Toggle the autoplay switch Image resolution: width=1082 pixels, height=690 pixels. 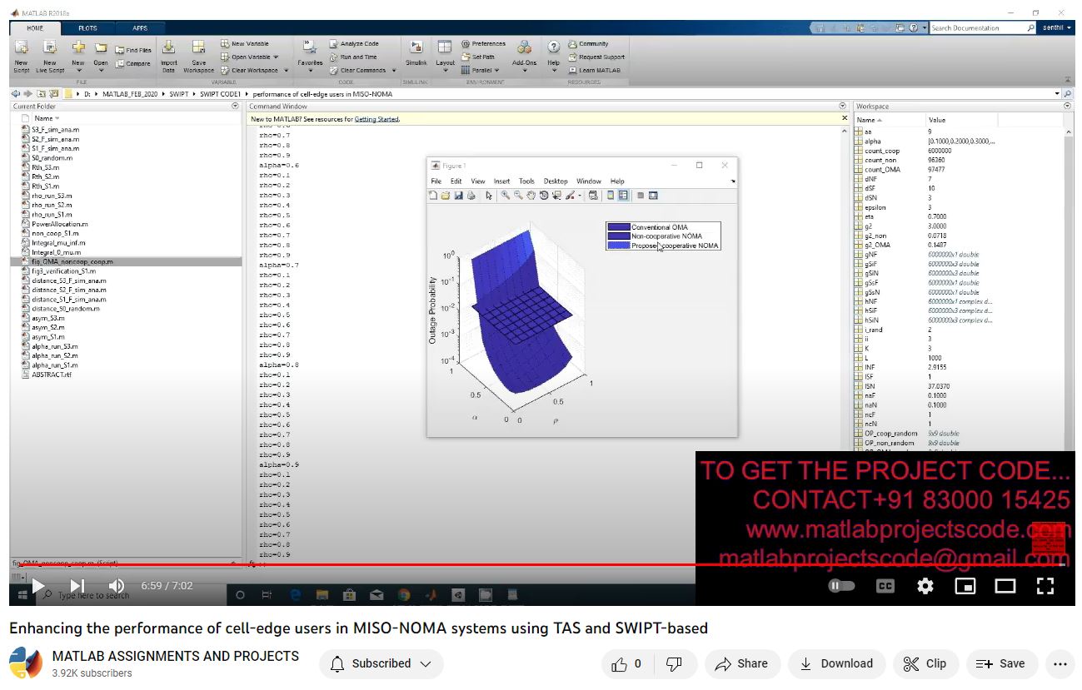point(841,586)
